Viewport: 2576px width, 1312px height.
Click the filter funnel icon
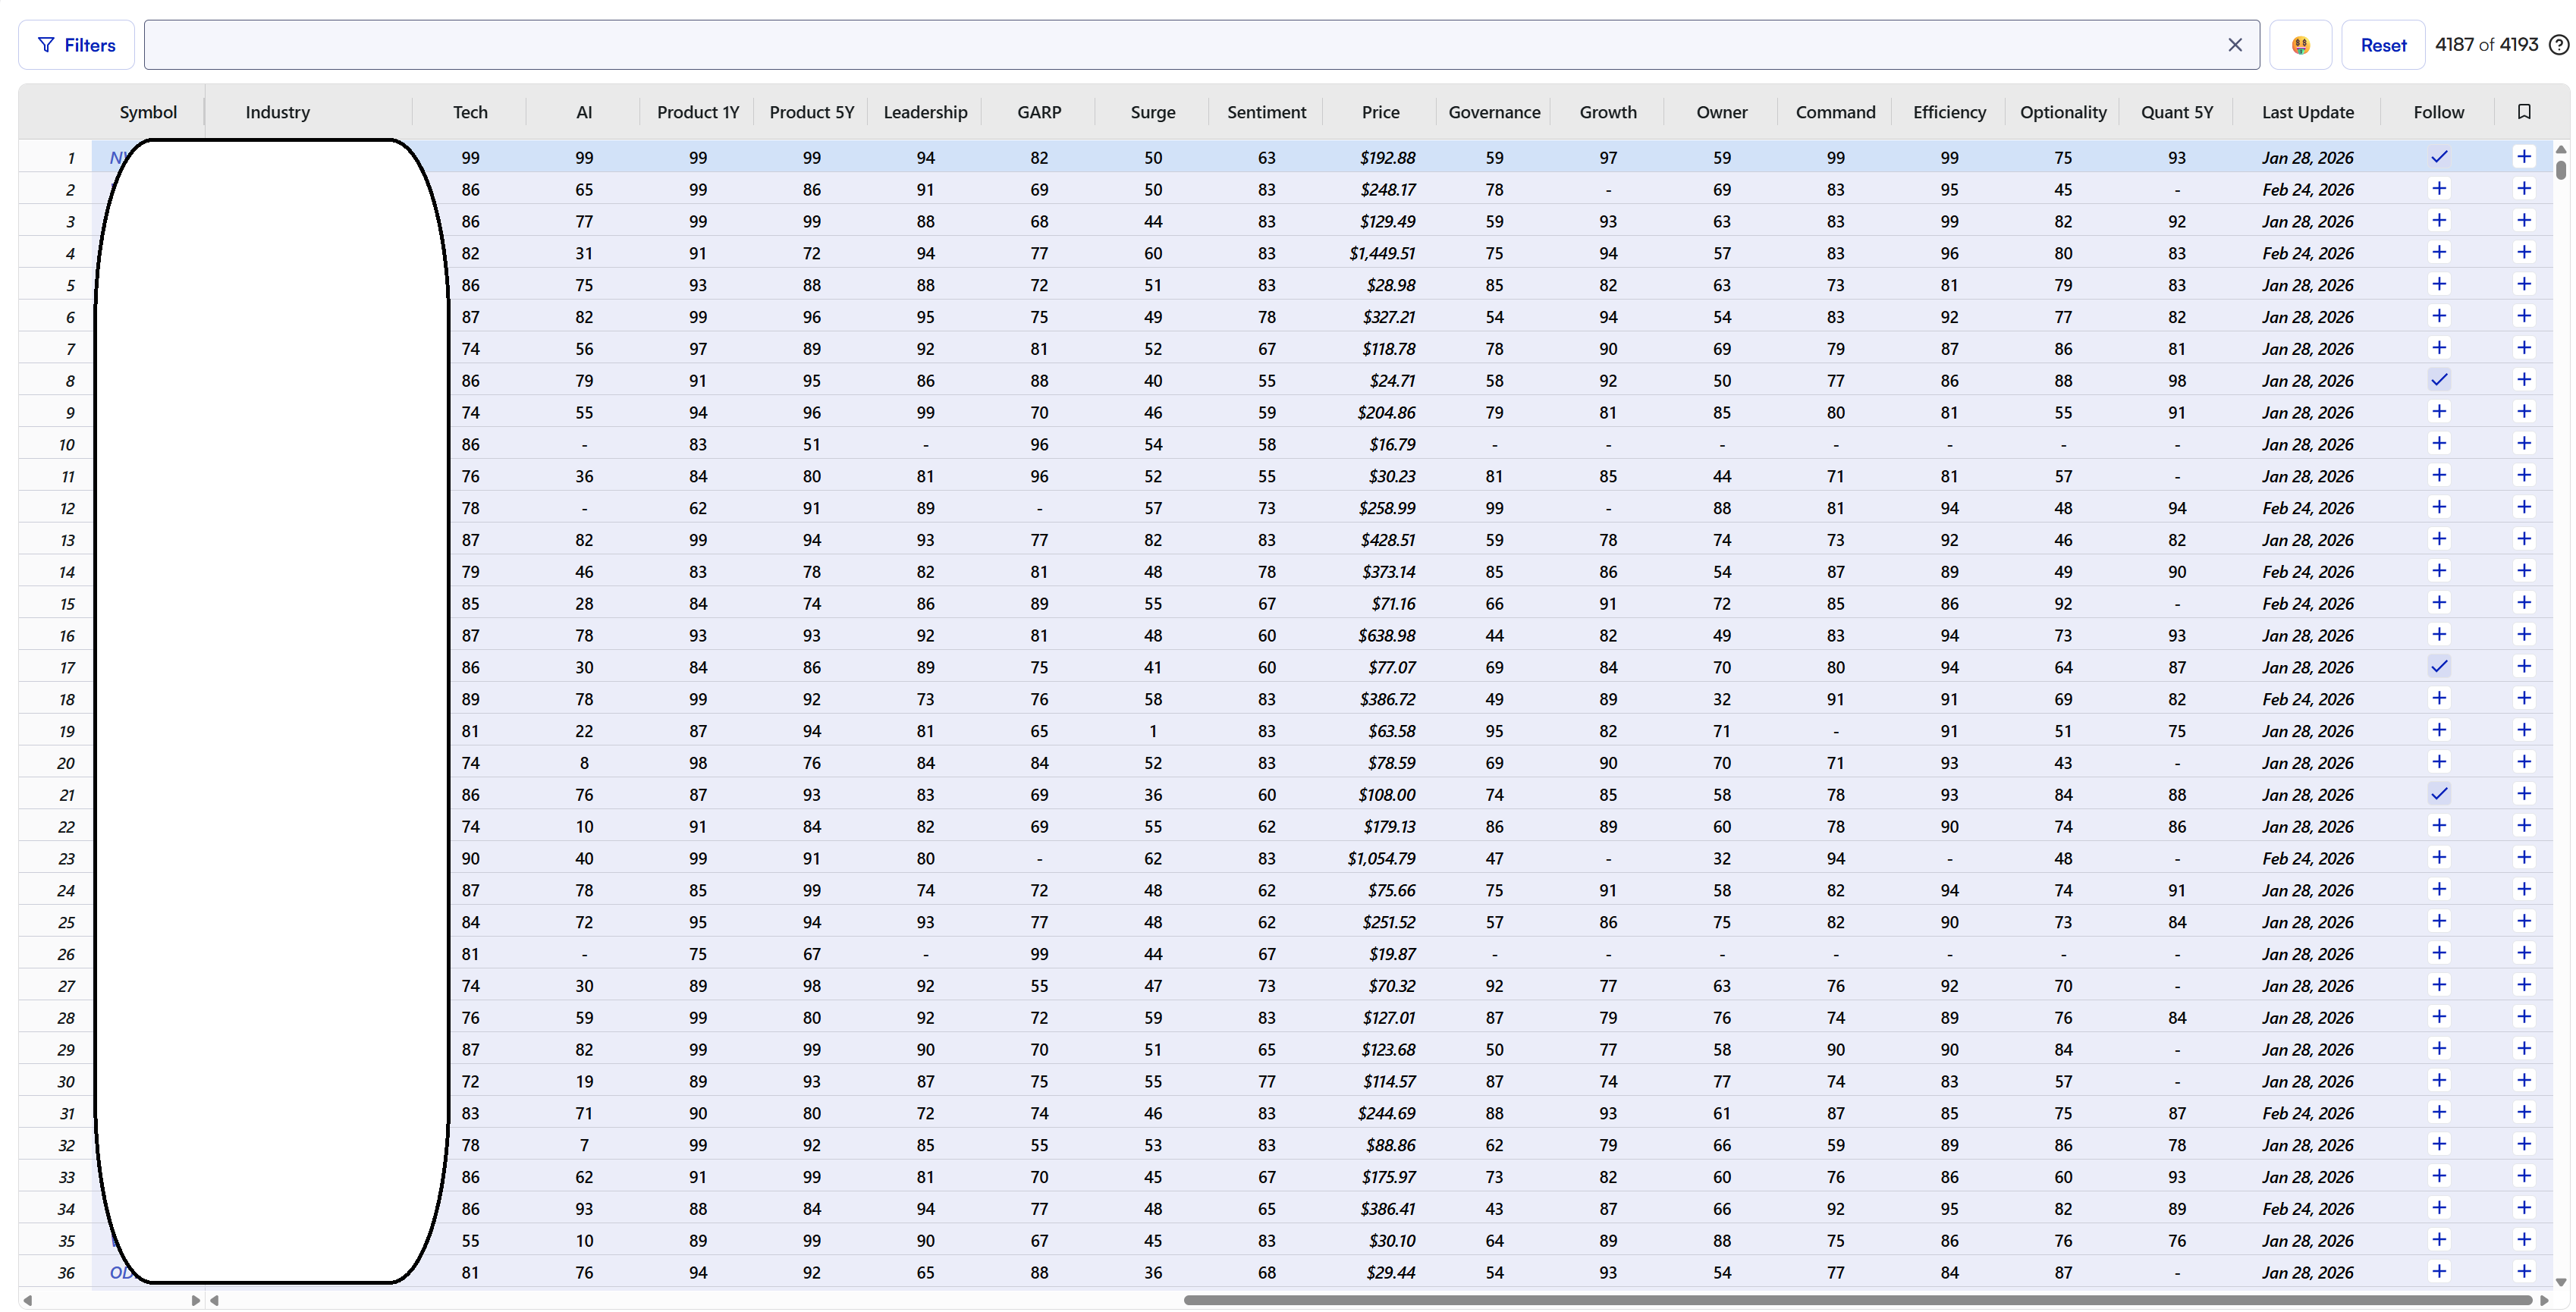tap(46, 45)
